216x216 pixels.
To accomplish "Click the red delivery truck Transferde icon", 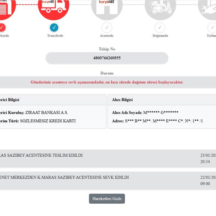I will [x=53, y=8].
